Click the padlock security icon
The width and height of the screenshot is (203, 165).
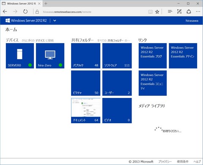tap(37, 12)
